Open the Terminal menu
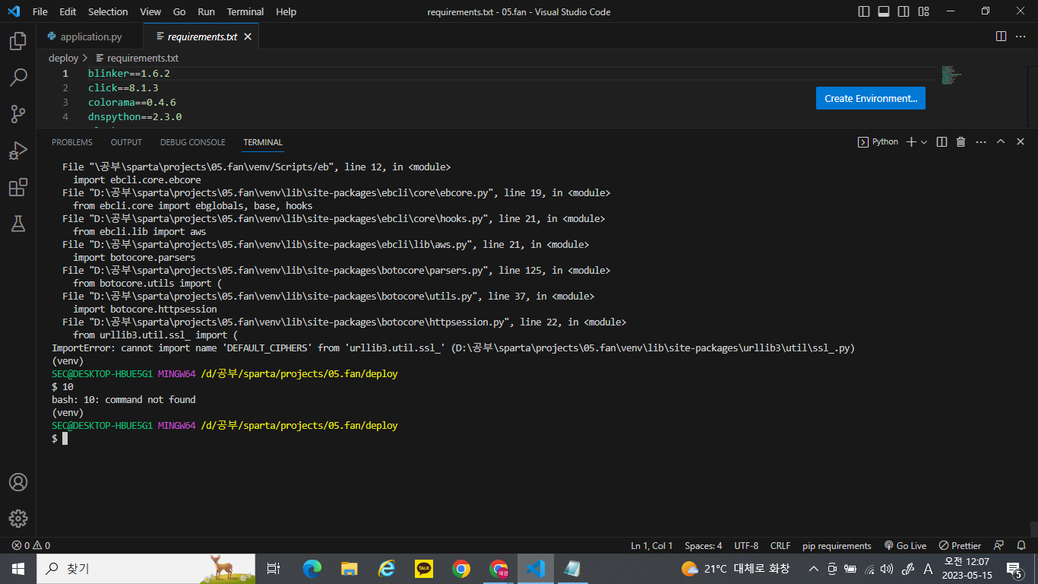 [245, 11]
